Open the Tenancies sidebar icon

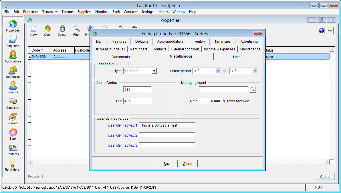[x=13, y=72]
